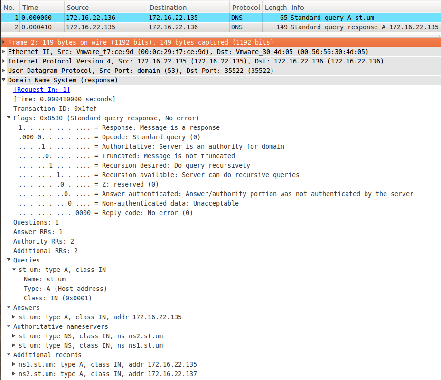Expand the Ethernet II section

click(x=3, y=52)
